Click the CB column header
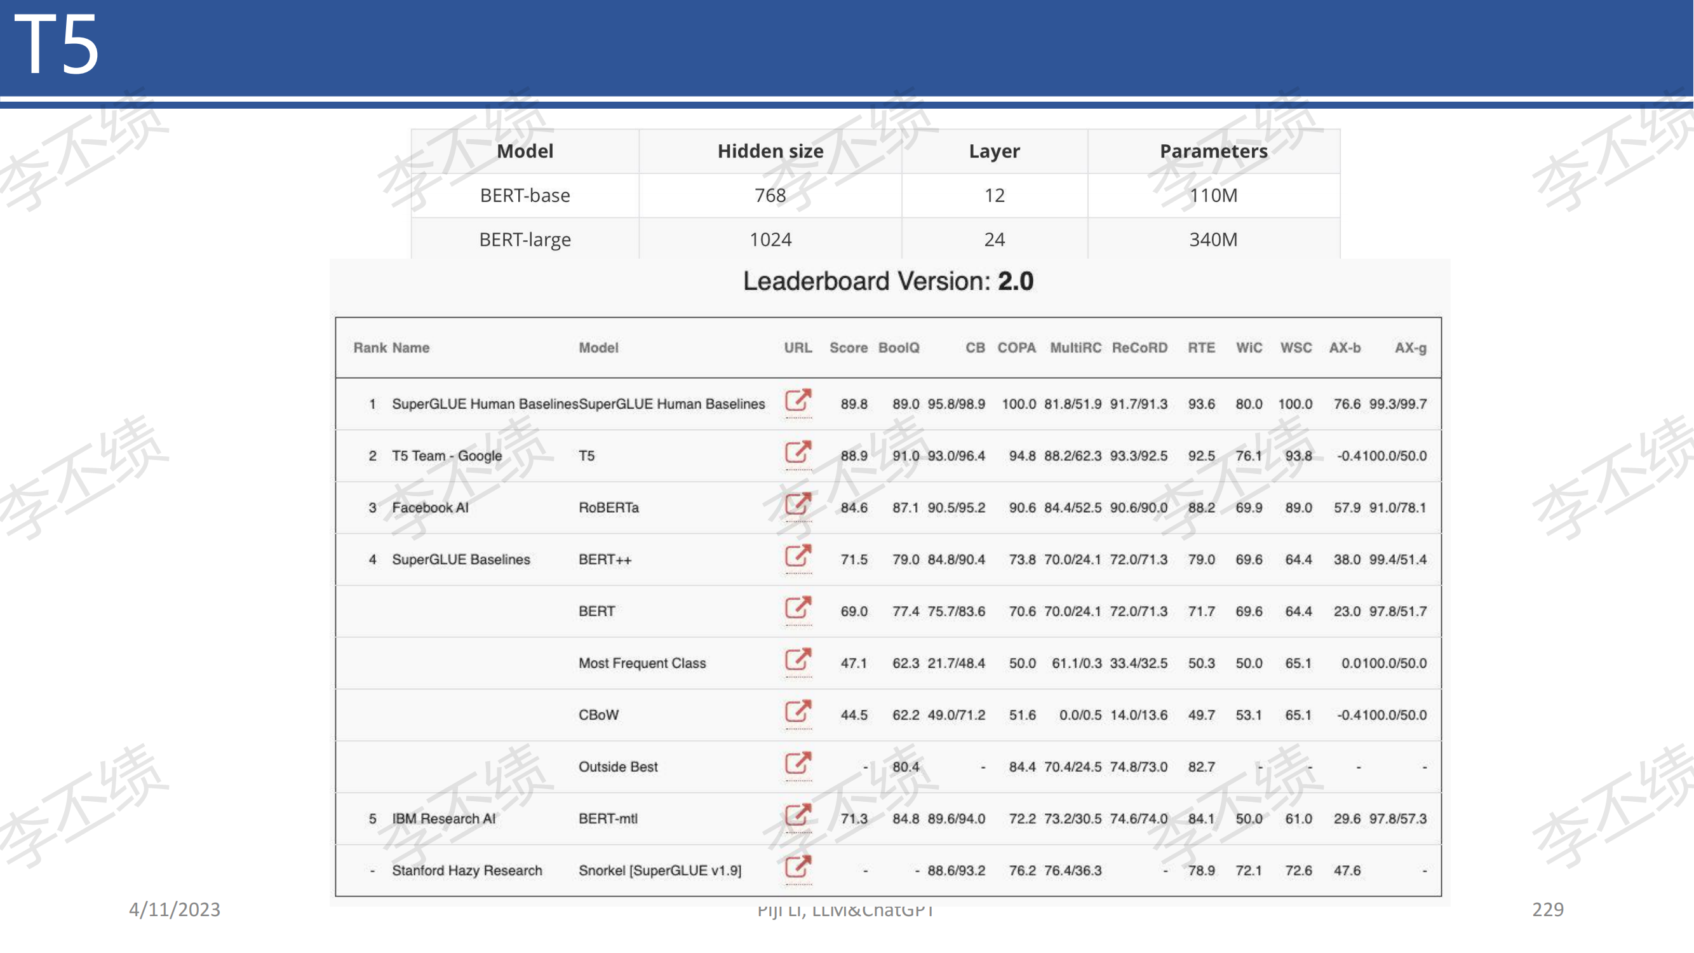1694x953 pixels. (975, 348)
